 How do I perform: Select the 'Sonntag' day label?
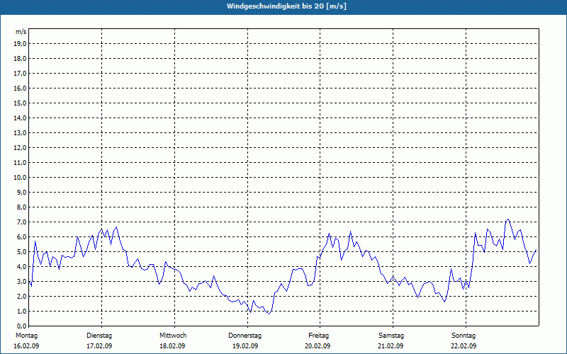(464, 336)
